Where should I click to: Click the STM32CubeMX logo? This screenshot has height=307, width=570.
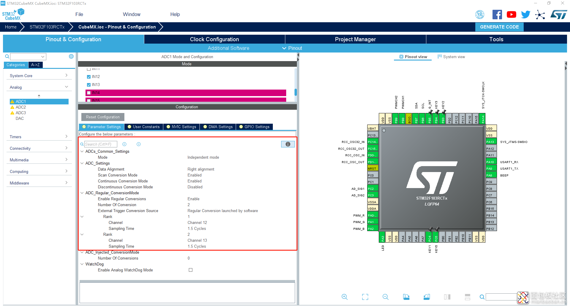click(x=13, y=15)
